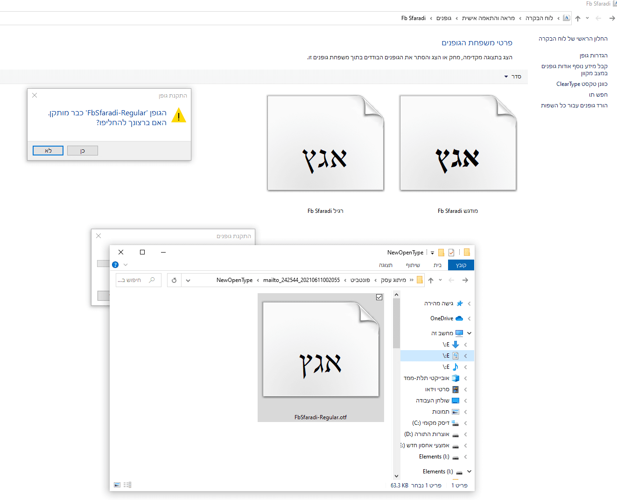This screenshot has width=617, height=500.
Task: Click the up arrow in NewOpenType window
Action: (x=431, y=280)
